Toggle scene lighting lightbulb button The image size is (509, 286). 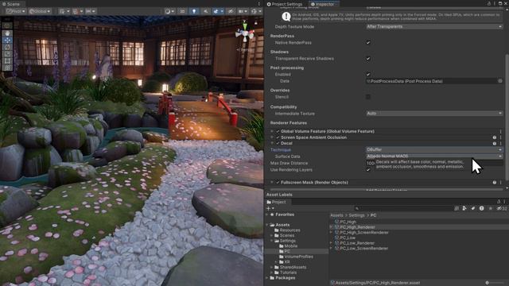coord(194,11)
